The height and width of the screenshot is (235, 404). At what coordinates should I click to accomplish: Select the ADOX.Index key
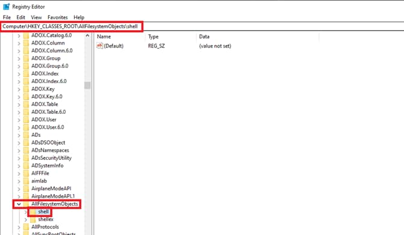45,74
